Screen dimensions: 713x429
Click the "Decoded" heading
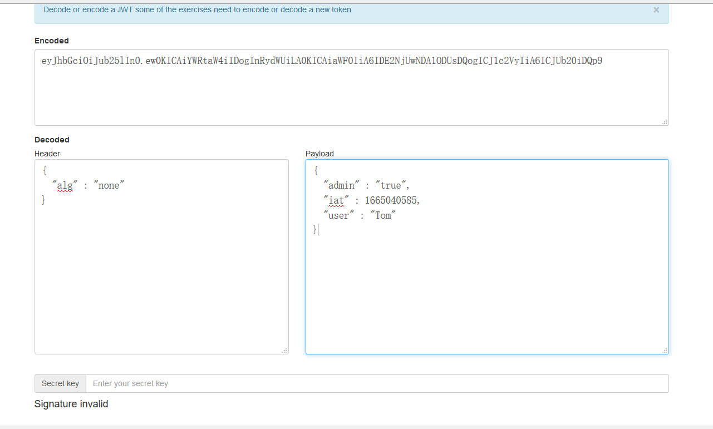52,140
